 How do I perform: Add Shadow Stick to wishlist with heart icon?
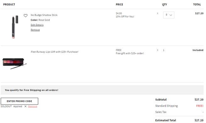(25, 16)
